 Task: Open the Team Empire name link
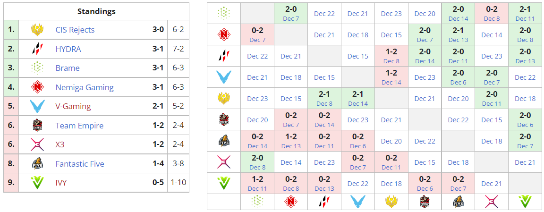click(x=79, y=126)
